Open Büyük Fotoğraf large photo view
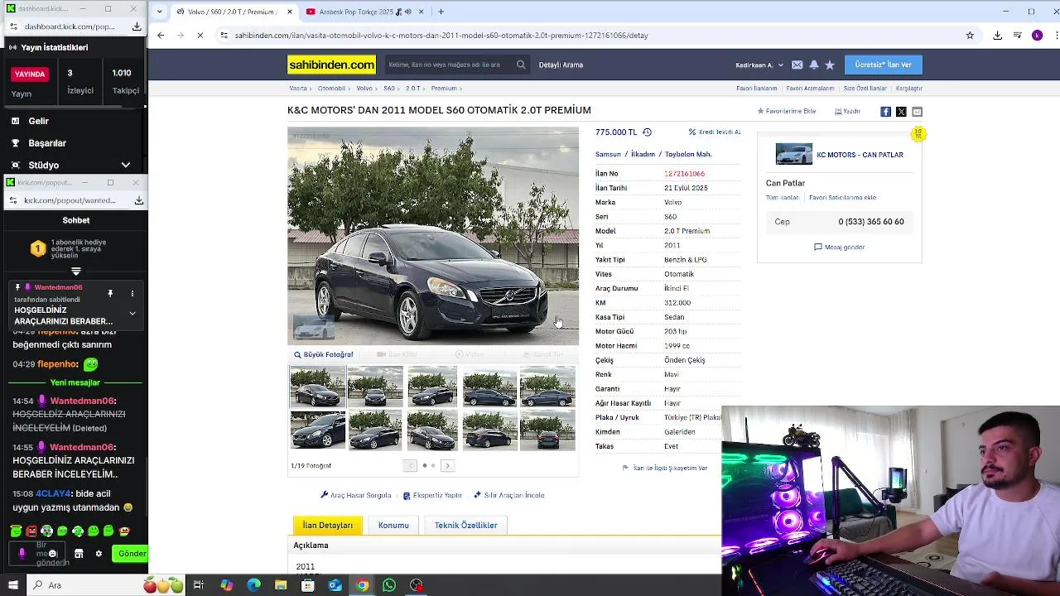The width and height of the screenshot is (1060, 596). click(x=324, y=354)
